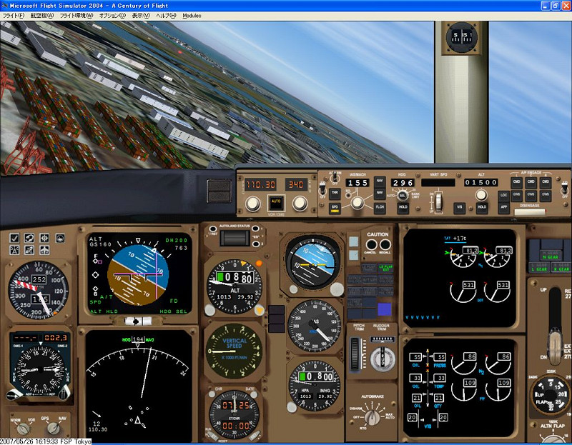Flip the GPS/NAV selector switch
Viewport: 572px width, 445px height.
[54, 428]
